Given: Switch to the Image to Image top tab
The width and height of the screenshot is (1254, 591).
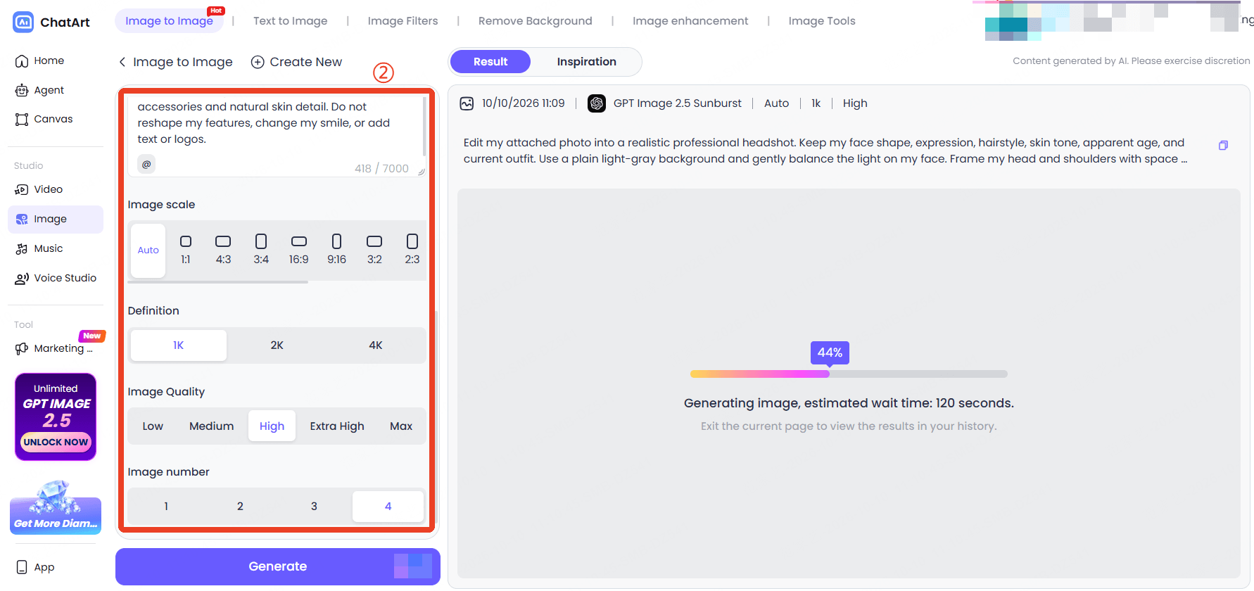Looking at the screenshot, I should [x=169, y=21].
